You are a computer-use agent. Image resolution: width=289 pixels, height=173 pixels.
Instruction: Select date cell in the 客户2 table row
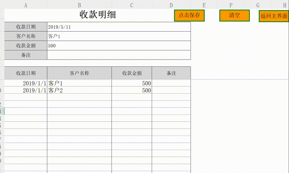click(26, 90)
